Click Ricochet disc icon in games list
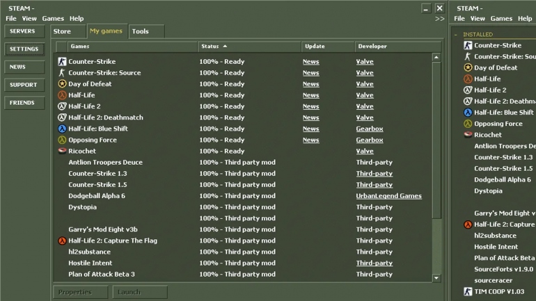 (x=62, y=151)
